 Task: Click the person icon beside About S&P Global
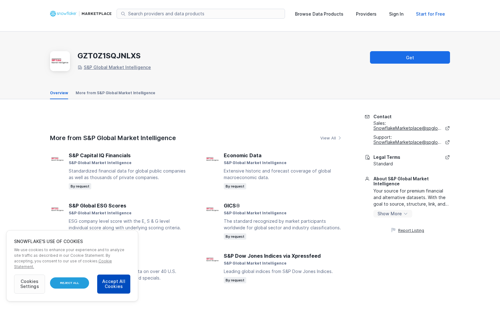[x=367, y=179]
